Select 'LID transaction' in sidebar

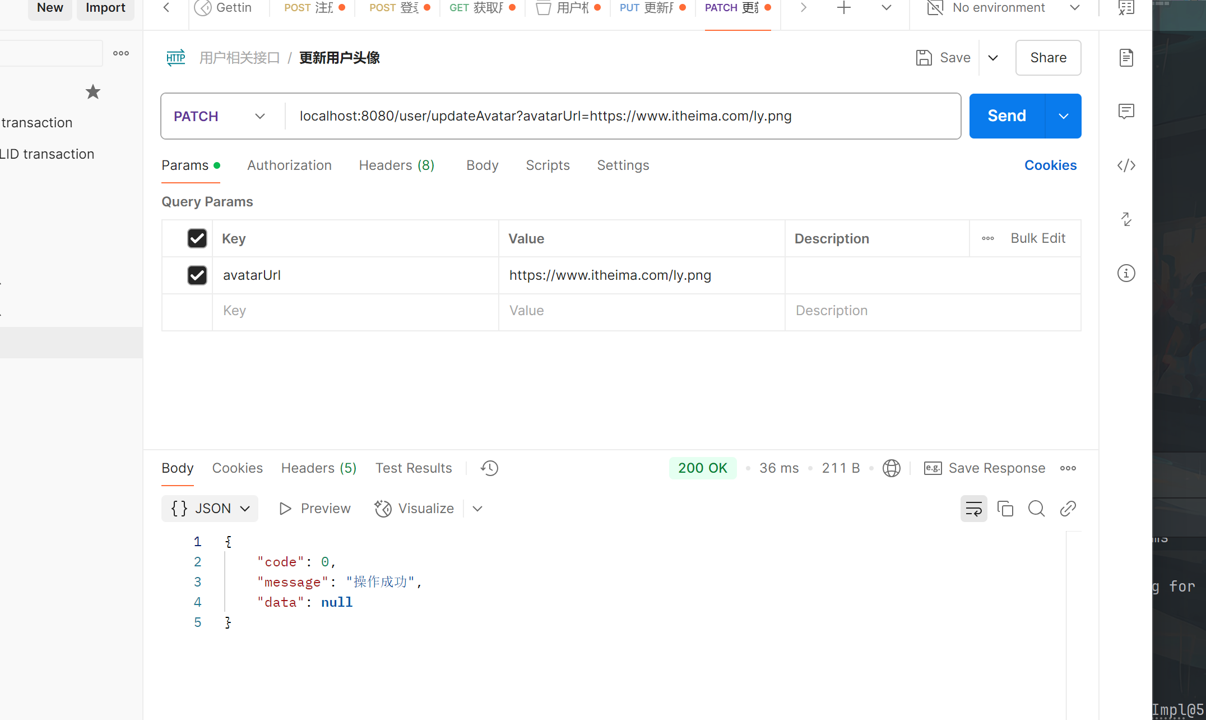47,154
